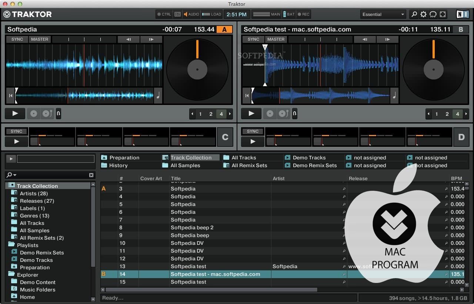Toggle MASTER on Deck B
474x304 pixels.
coord(276,39)
